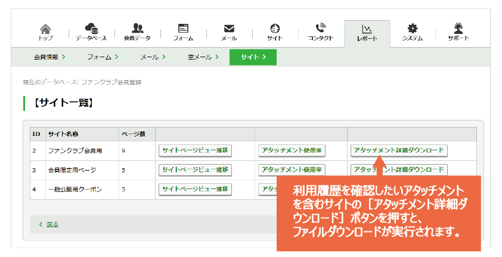502x257 pixels.
Task: Click page count 5 for 会員限定用ページ
Action: 123,171
